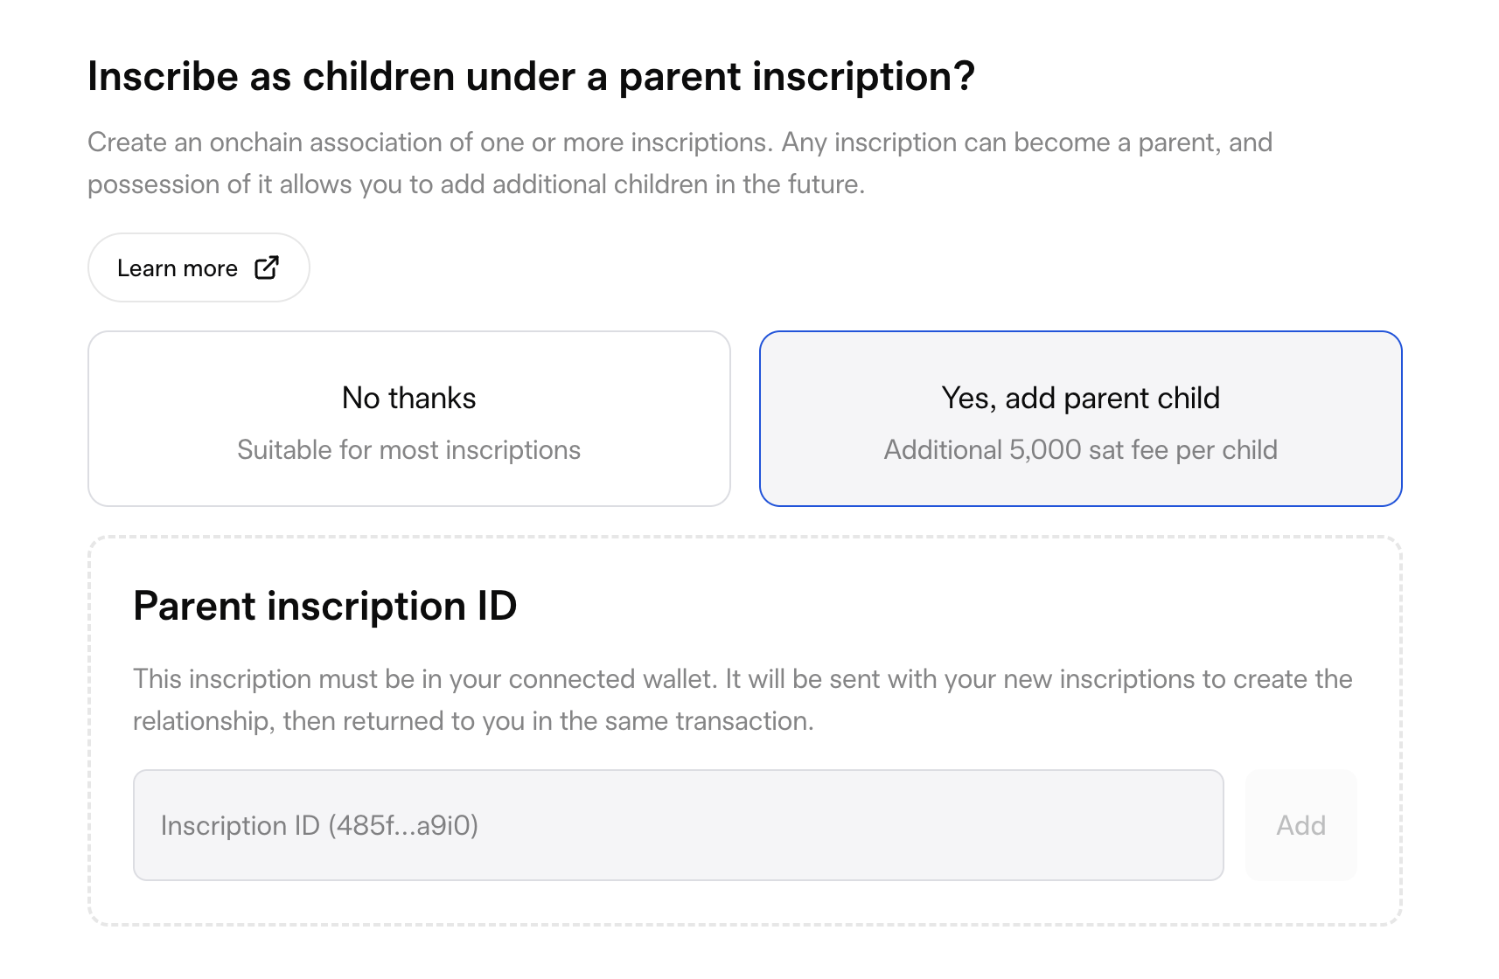Click the 'Create an onchain association' description paragraph

[x=680, y=142]
